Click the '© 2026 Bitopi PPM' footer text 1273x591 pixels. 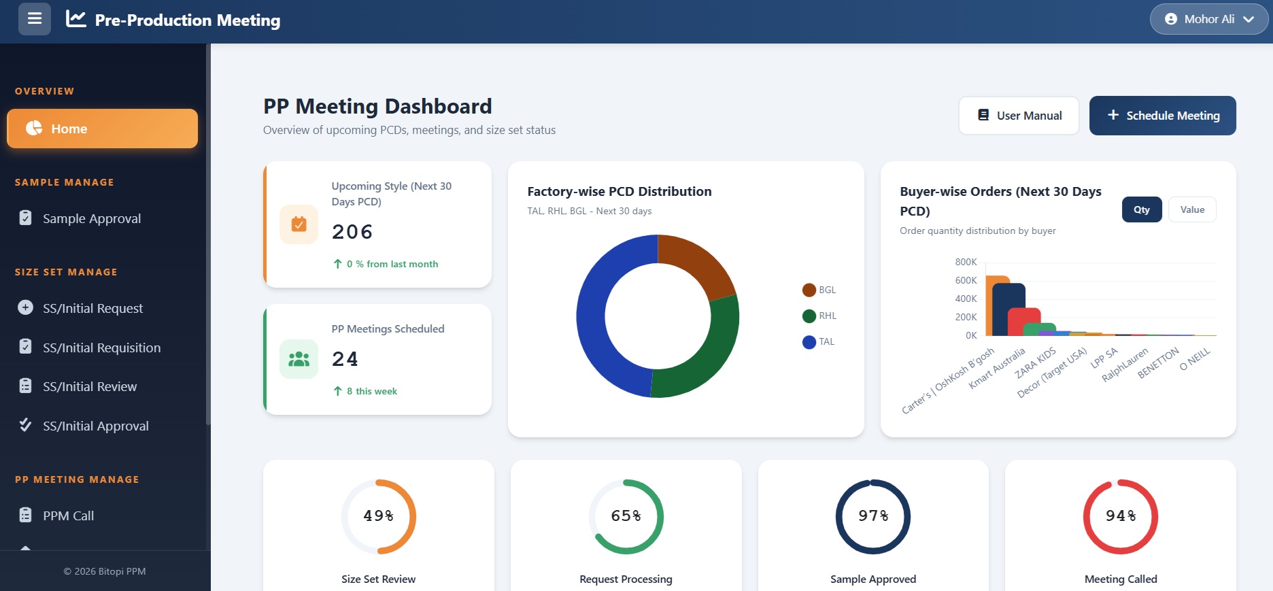(105, 571)
